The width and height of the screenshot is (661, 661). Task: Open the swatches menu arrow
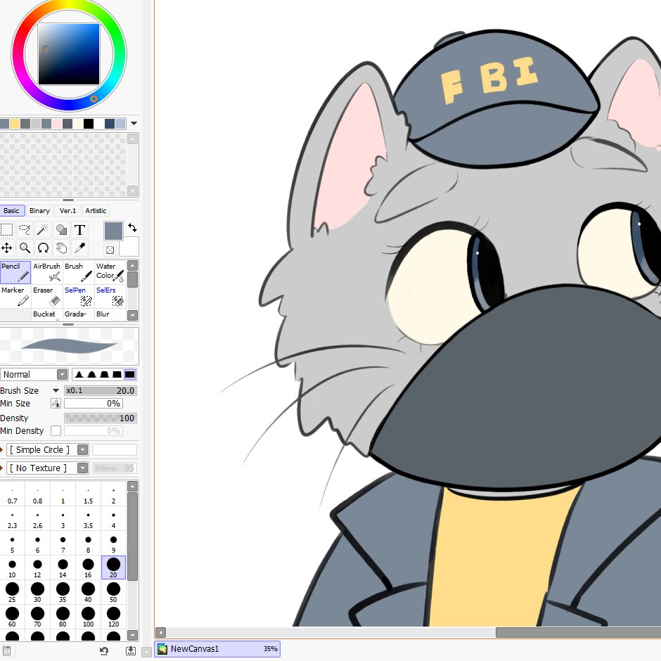coord(134,124)
